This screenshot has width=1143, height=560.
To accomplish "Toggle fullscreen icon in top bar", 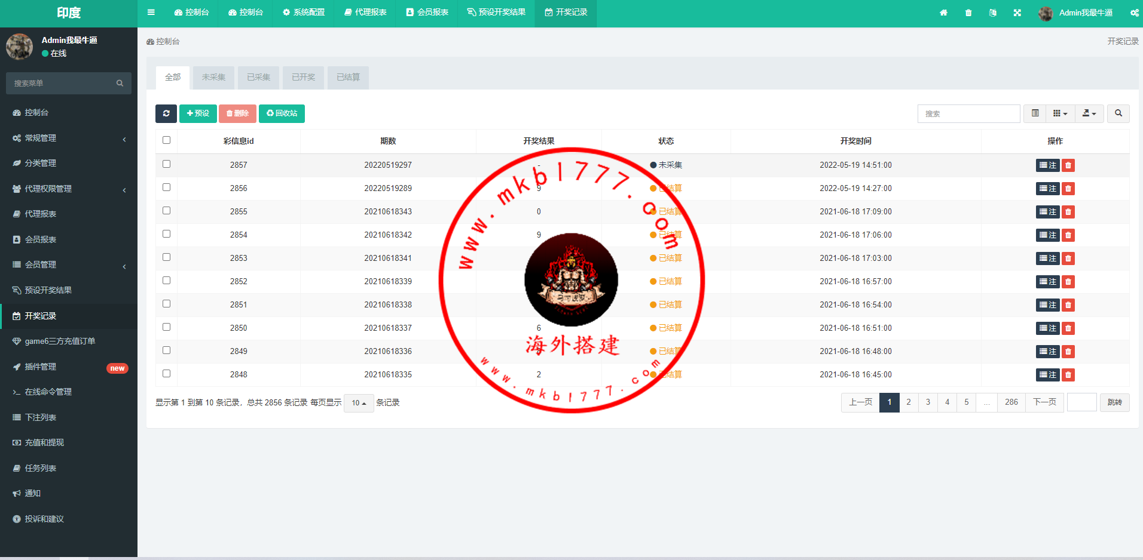I will [1017, 13].
